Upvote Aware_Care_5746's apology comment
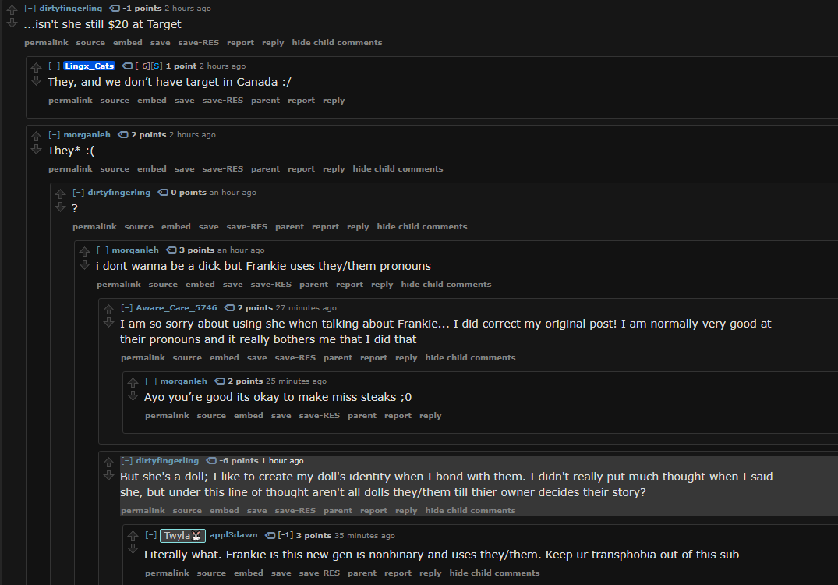Screen dimensions: 838x585 coord(108,309)
